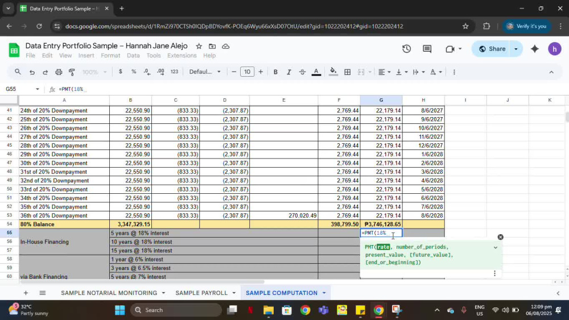Open the Extensions menu
The width and height of the screenshot is (569, 320).
182,56
